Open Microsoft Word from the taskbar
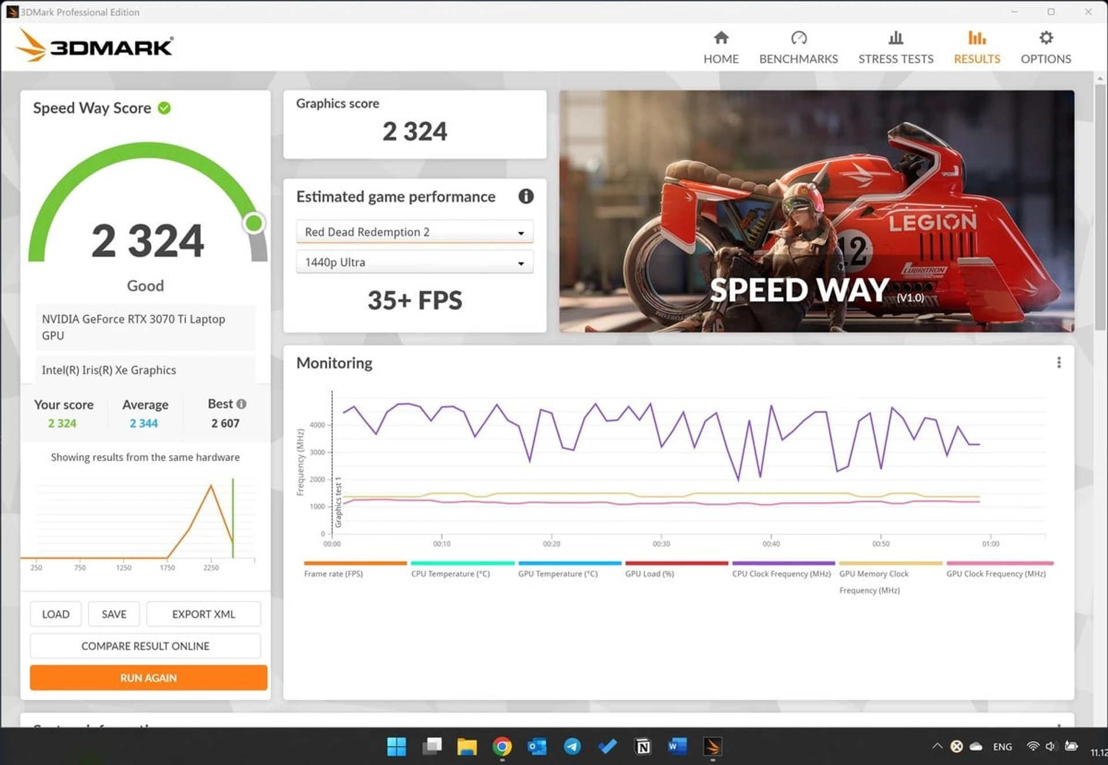 pos(677,747)
